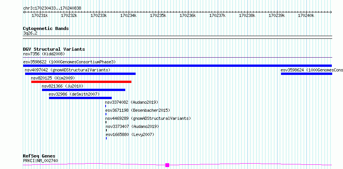
Task: Click the chr3:170230433..170240838 coordinates text
Action: (52, 8)
